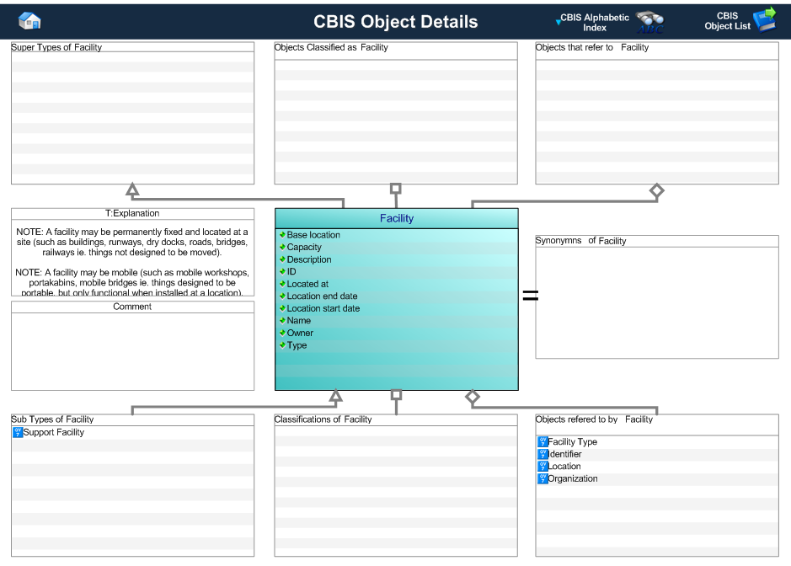This screenshot has height=566, width=791.
Task: Click the green bullet beside Base location
Action: click(282, 235)
